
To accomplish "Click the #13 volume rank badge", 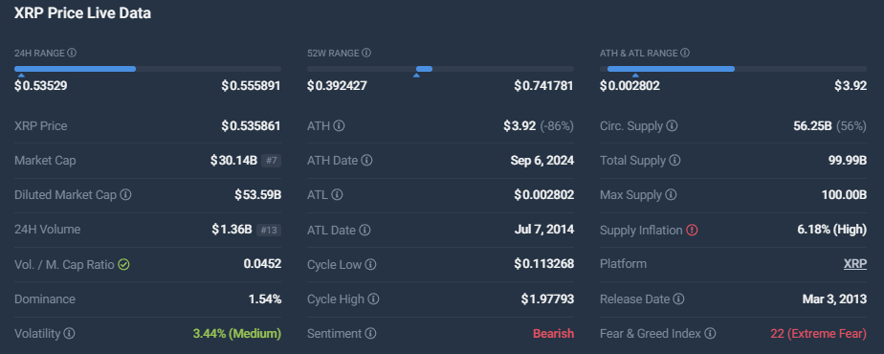I will (269, 230).
